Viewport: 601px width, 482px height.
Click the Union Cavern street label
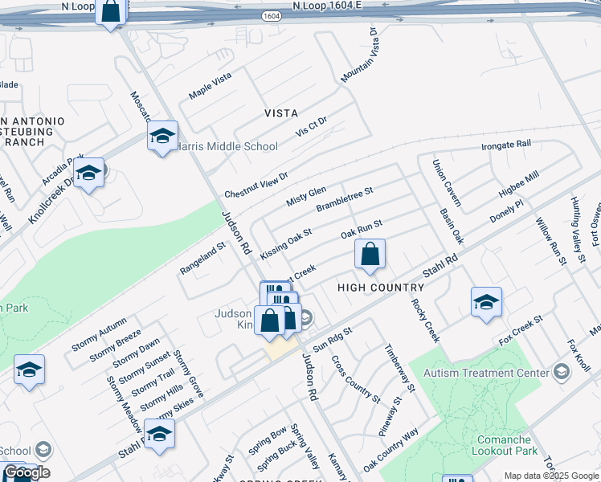pyautogui.click(x=447, y=183)
